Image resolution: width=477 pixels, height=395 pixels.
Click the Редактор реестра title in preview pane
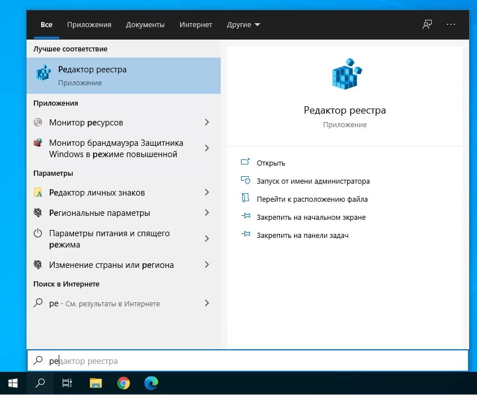[x=345, y=110]
